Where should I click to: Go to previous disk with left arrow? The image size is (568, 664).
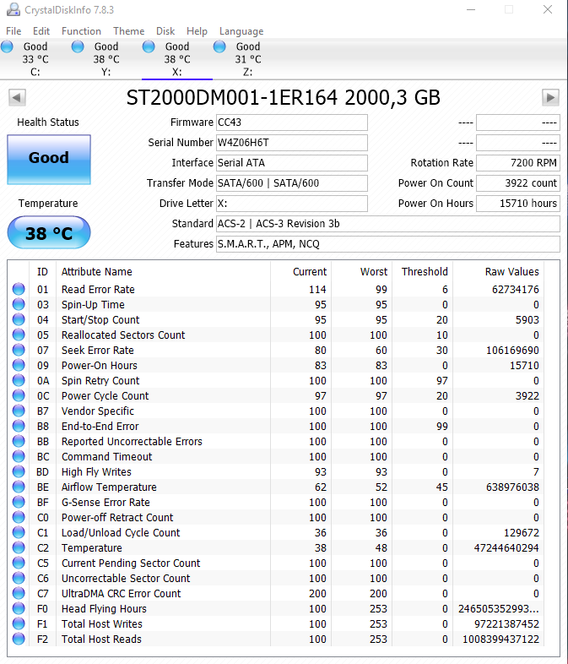point(17,97)
